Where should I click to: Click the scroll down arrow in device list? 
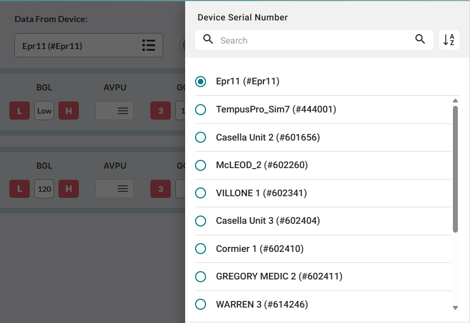pos(455,308)
